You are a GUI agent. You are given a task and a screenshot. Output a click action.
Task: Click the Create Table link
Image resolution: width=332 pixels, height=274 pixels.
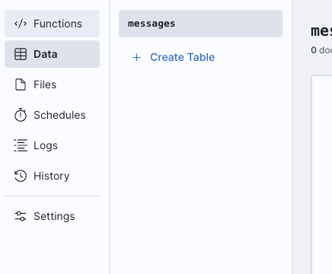click(182, 57)
